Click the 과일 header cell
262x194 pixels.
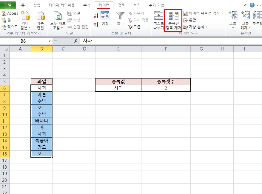coord(41,81)
